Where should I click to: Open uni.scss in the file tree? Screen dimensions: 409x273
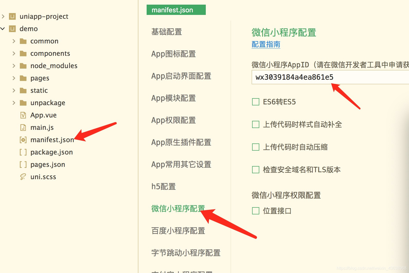43,177
